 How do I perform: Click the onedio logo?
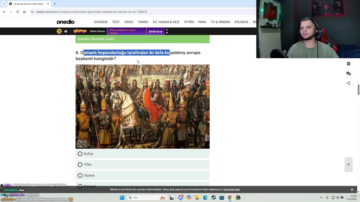point(66,22)
